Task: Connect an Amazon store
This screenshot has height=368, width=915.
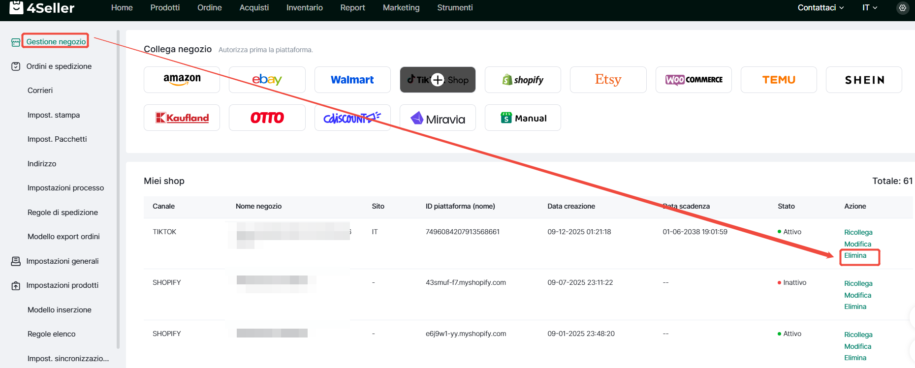Action: tap(182, 80)
